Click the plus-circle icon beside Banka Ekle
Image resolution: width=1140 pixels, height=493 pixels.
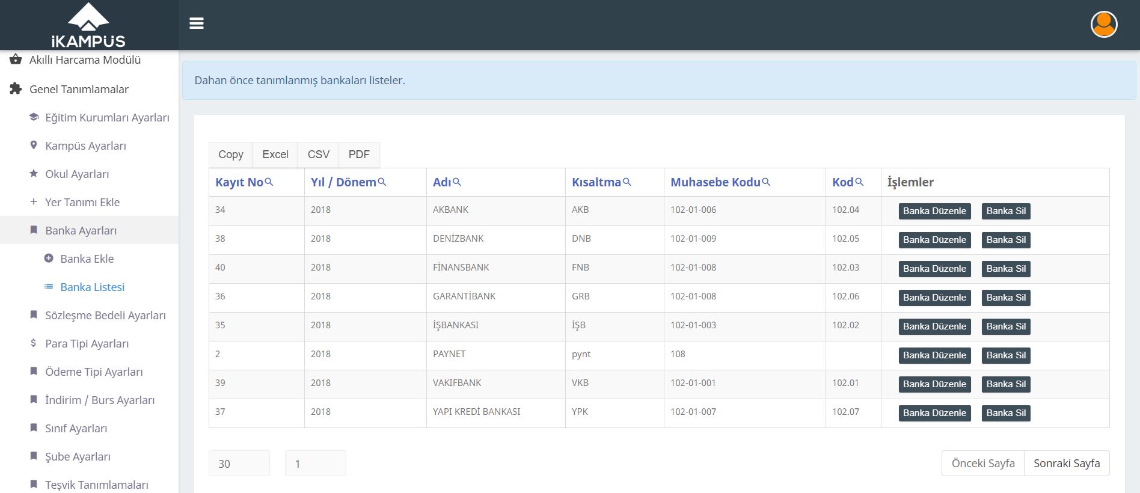49,258
